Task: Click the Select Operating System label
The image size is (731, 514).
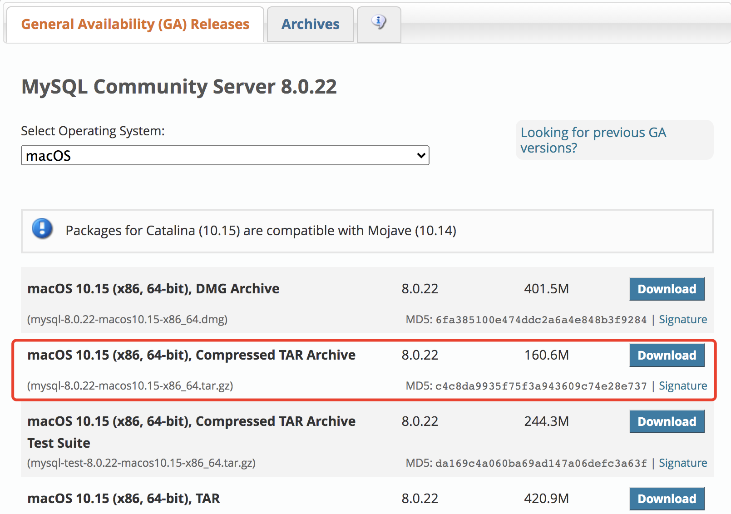Action: pos(93,131)
